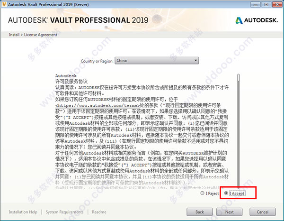Open the Readme link

pyautogui.click(x=99, y=212)
